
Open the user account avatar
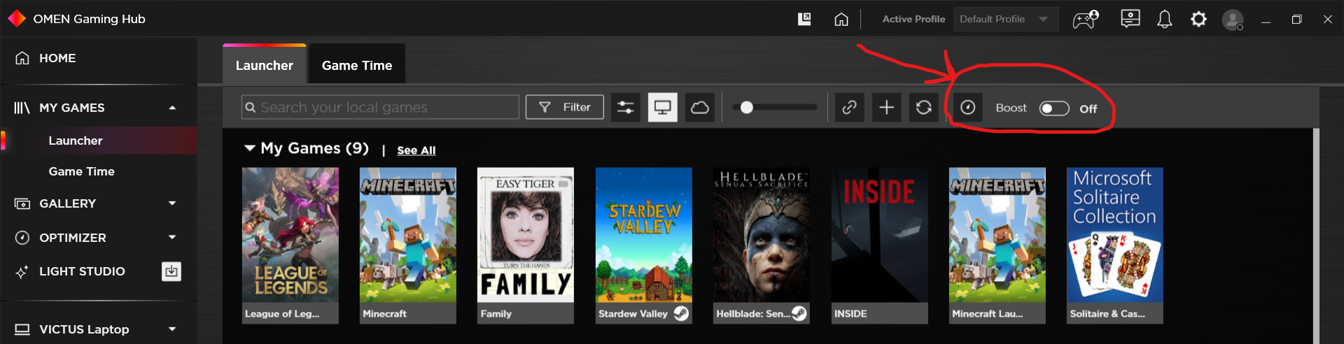click(1233, 20)
